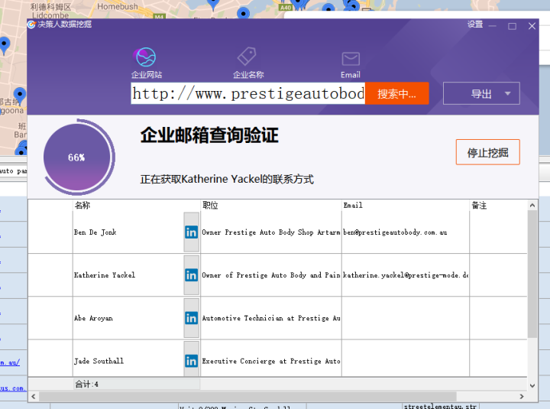Click the horizontal scroll left arrow
Screen dimensions: 550x409
coord(34,396)
